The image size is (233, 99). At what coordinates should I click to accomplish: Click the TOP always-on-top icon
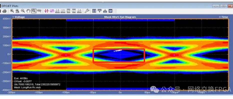tap(110, 11)
